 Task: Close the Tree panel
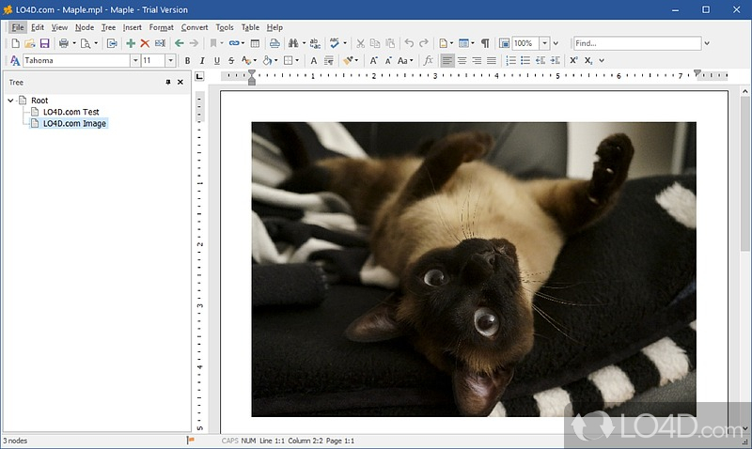point(181,83)
